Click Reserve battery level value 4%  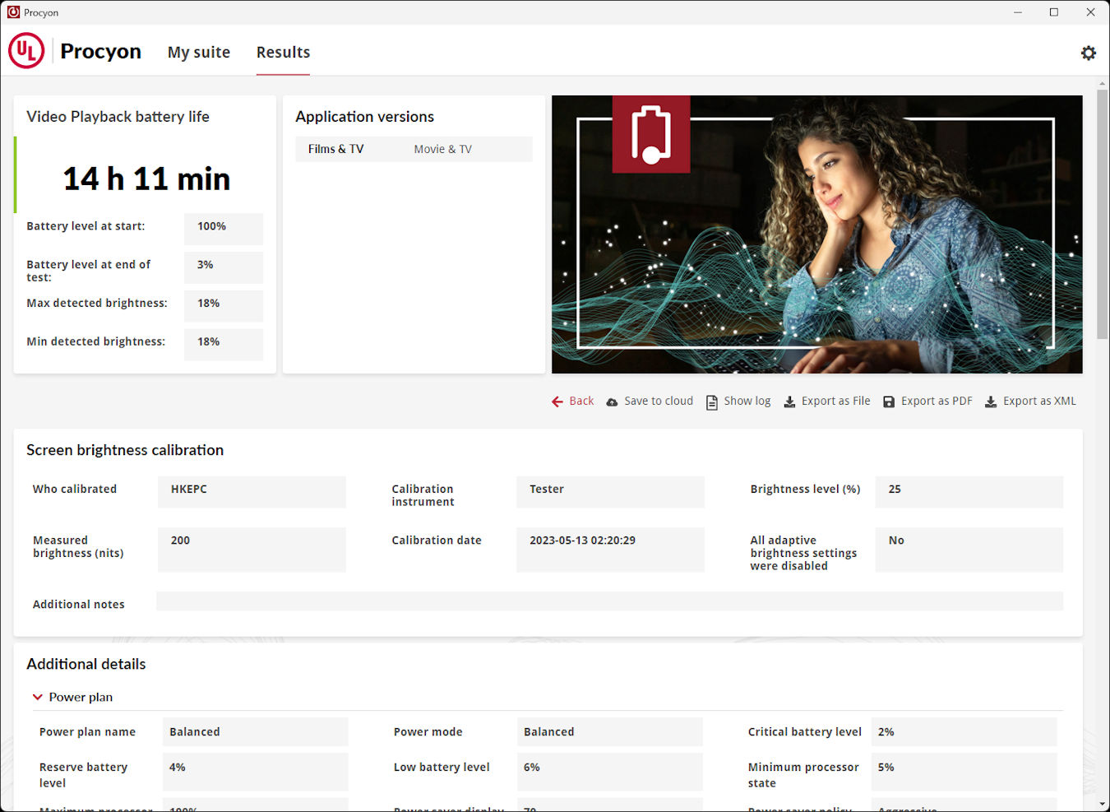(255, 772)
